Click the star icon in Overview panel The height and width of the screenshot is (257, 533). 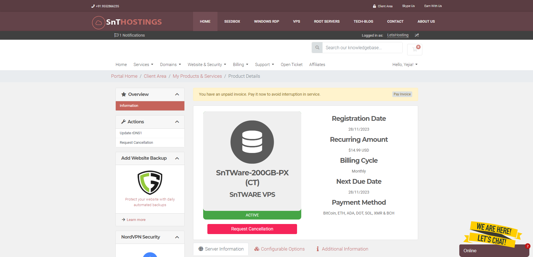click(x=124, y=95)
